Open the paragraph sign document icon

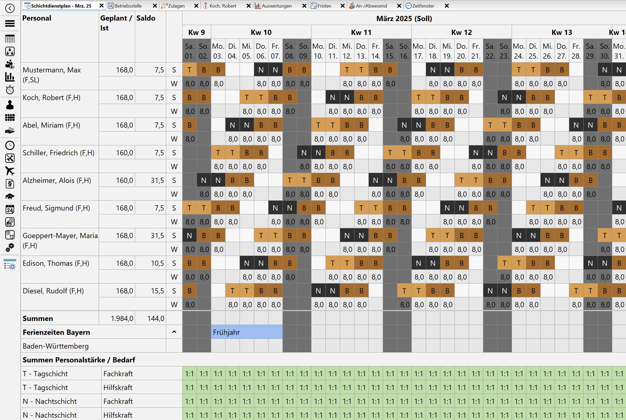(10, 184)
